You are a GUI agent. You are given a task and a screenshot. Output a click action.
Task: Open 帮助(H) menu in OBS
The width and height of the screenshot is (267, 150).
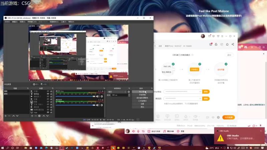pos(71,22)
